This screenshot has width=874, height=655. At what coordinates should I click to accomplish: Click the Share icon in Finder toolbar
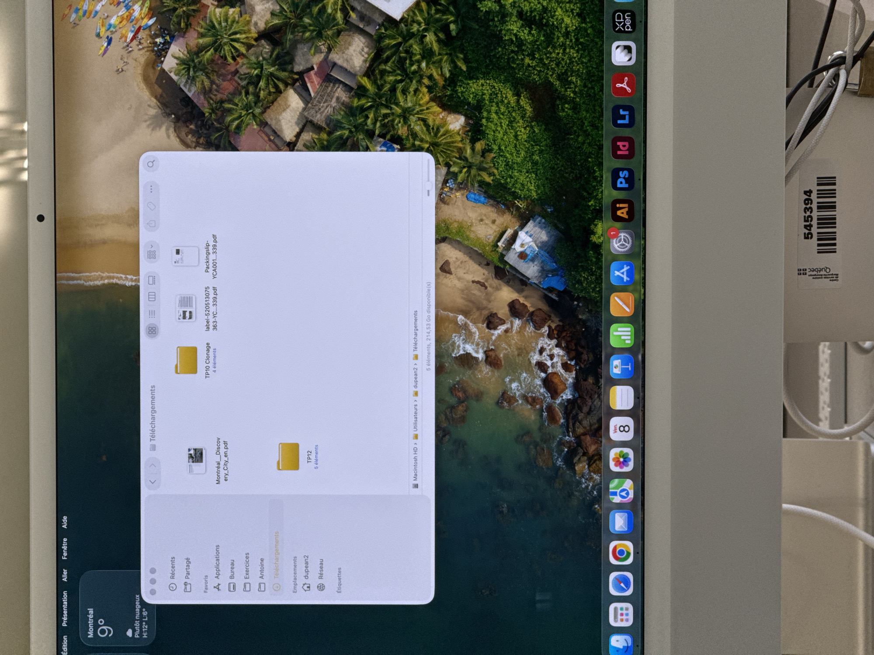pyautogui.click(x=151, y=224)
